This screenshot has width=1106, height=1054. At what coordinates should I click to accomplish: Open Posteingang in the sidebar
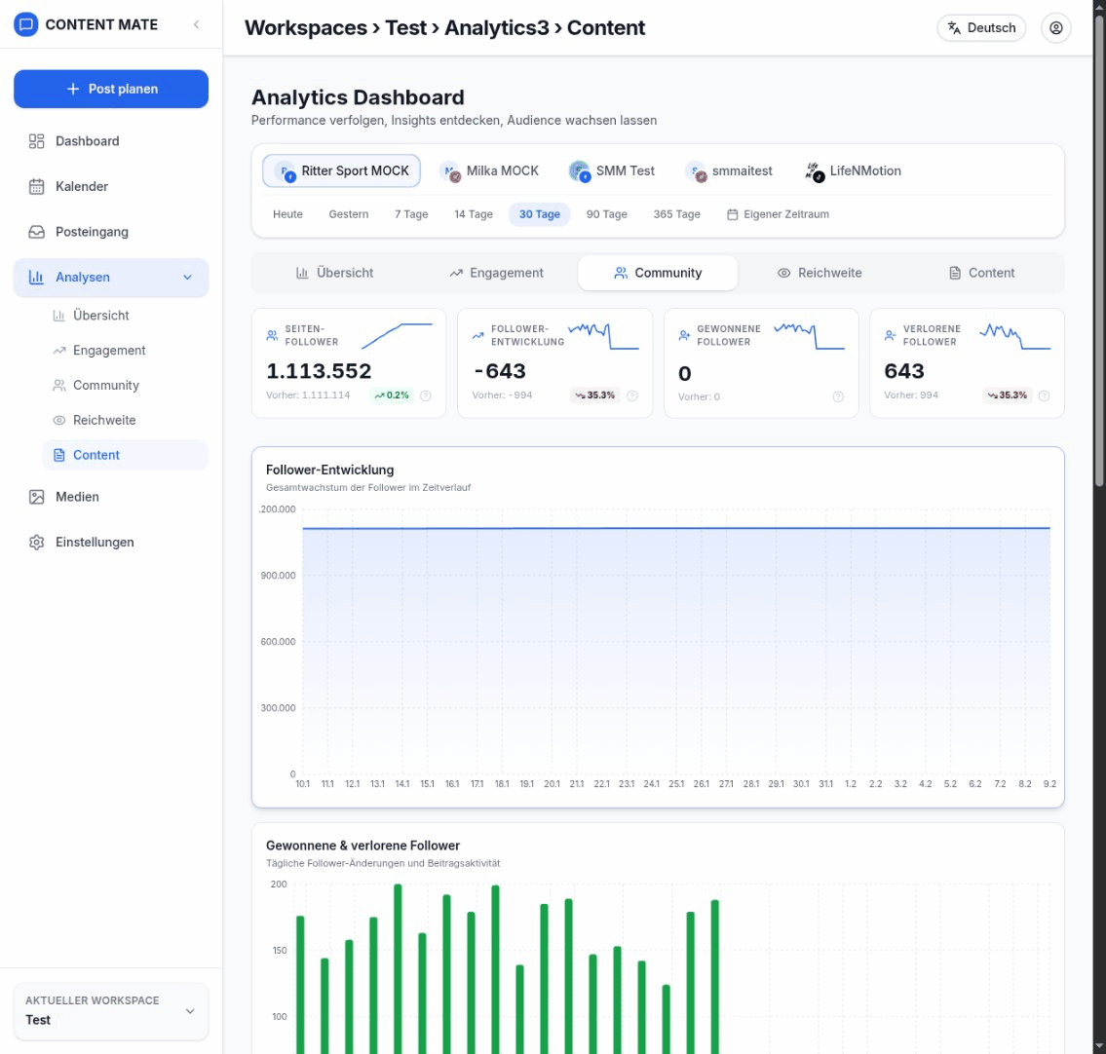click(x=92, y=232)
